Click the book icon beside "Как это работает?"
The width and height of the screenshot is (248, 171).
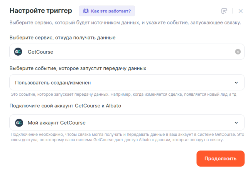[x=86, y=11]
